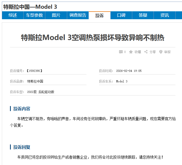Click the share icon next to 分享
Viewport: 182px width, 165px height.
pyautogui.click(x=146, y=52)
